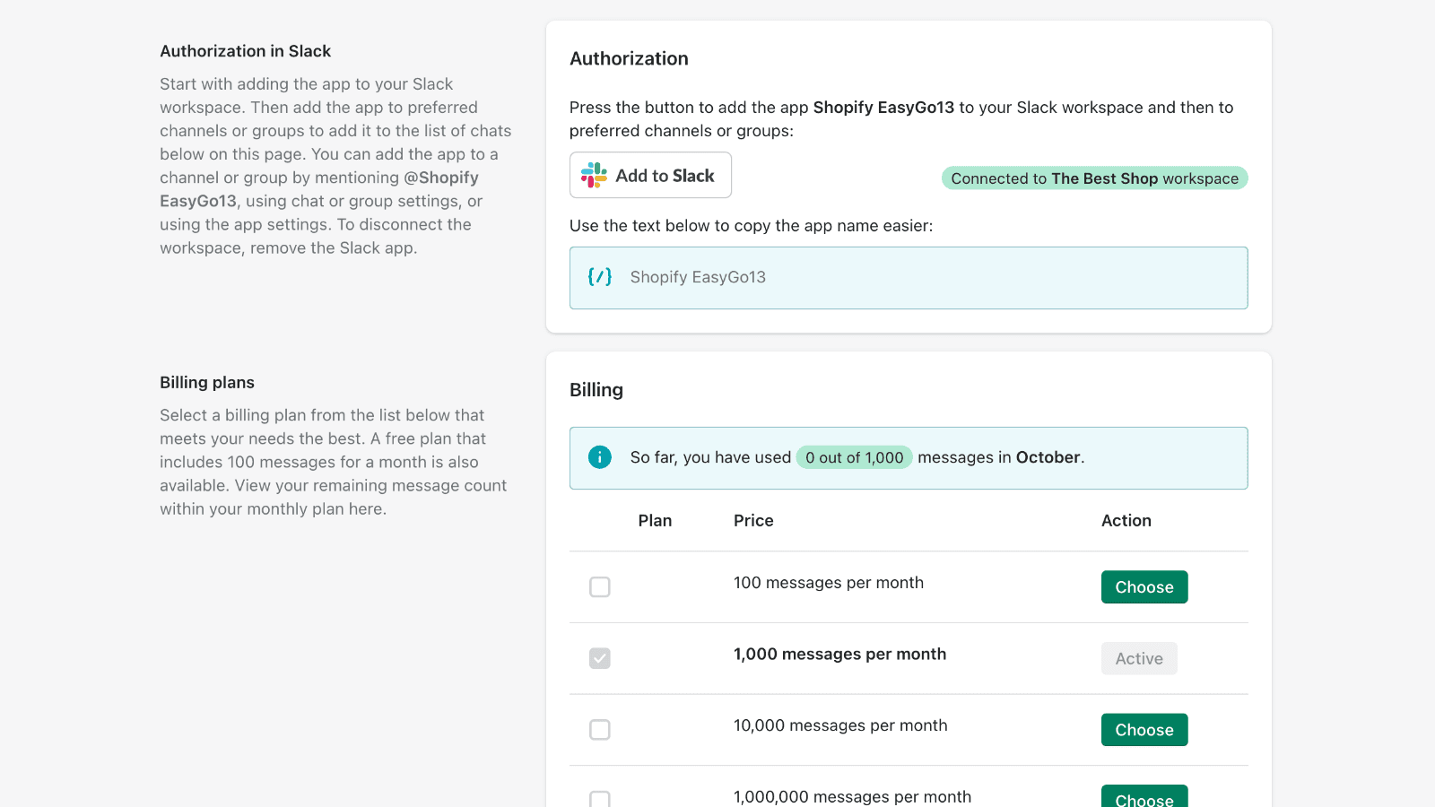Select the Shopify EasyGo13 copy field
1435x807 pixels.
point(909,278)
